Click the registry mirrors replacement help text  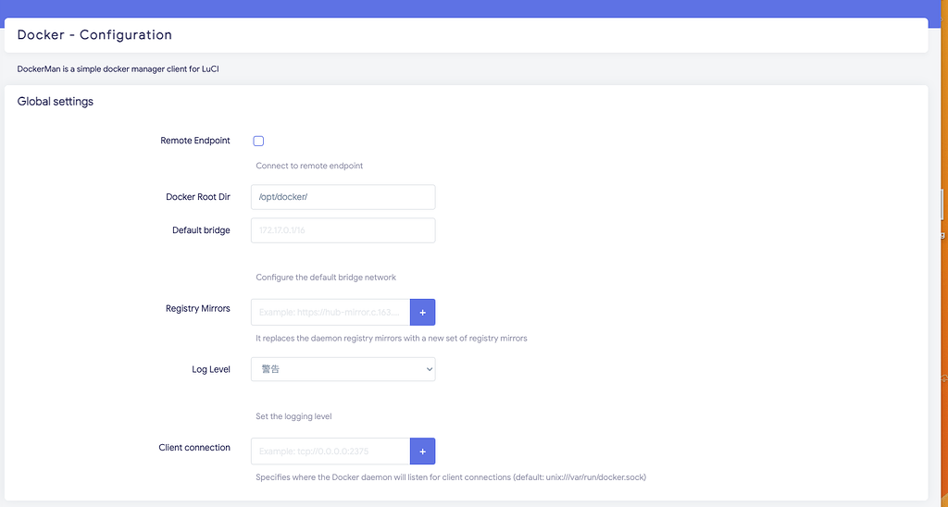point(391,339)
